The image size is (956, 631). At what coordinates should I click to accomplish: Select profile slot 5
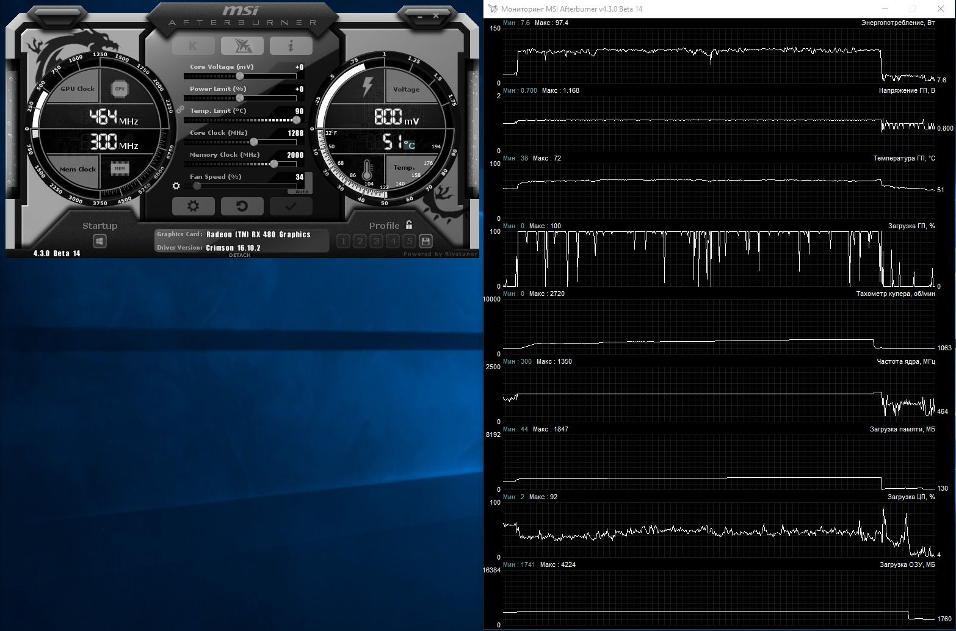click(x=409, y=241)
